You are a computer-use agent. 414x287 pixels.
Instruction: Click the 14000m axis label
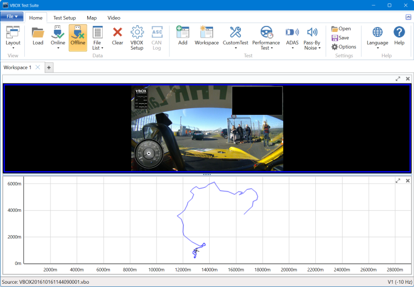(209, 269)
